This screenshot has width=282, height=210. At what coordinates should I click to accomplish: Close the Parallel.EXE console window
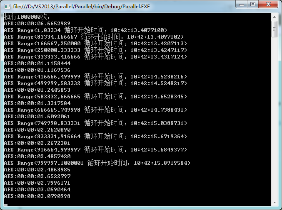pos(268,4)
